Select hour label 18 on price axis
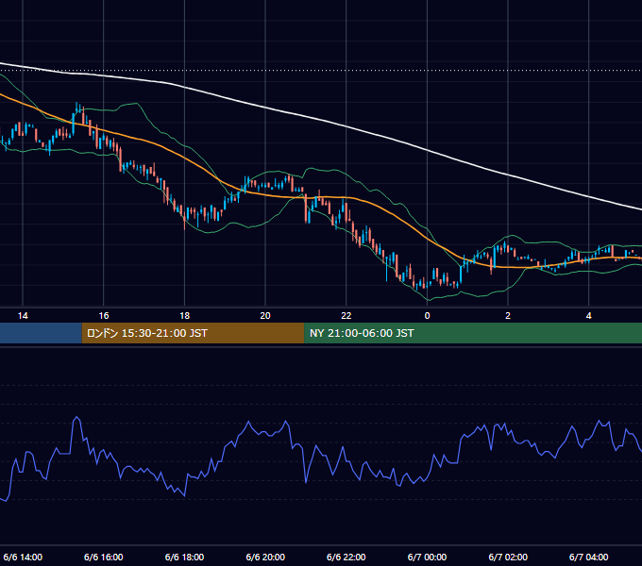 coord(185,316)
